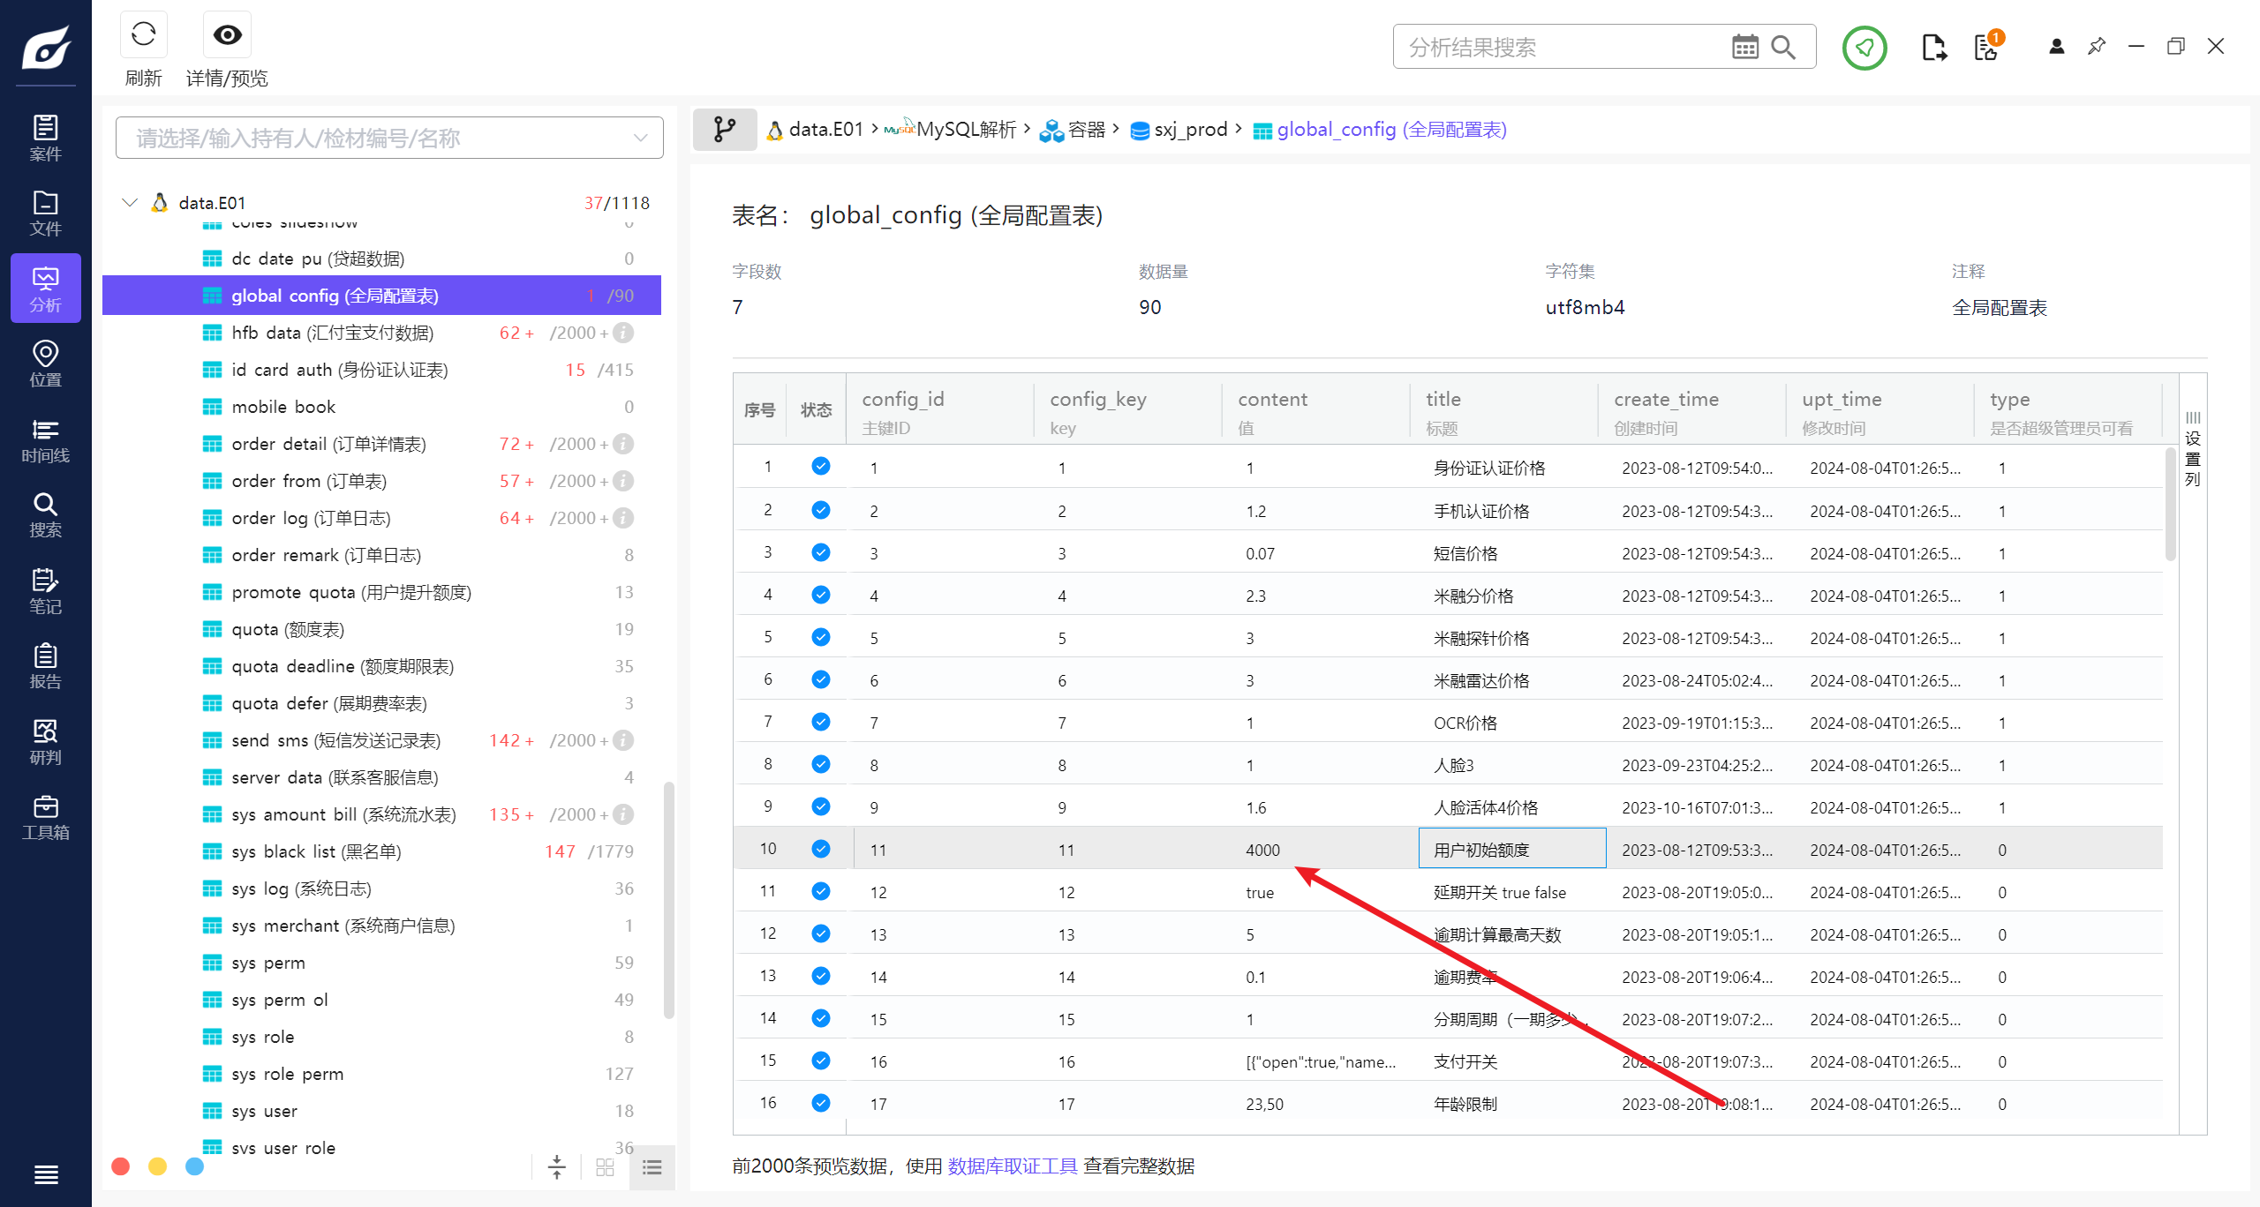The height and width of the screenshot is (1207, 2260).
Task: Open task list icon with orange badge
Action: [x=1986, y=47]
